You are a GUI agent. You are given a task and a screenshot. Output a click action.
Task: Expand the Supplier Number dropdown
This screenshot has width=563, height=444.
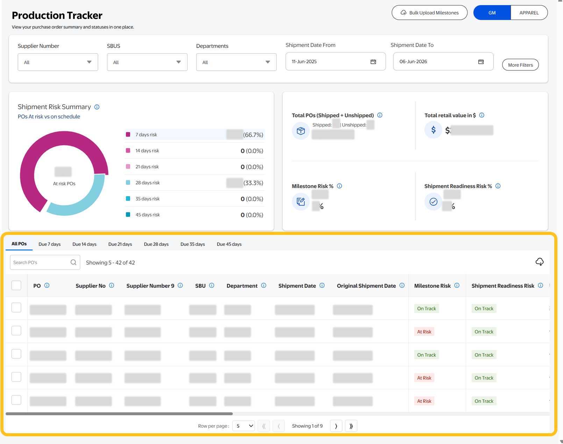pos(58,62)
